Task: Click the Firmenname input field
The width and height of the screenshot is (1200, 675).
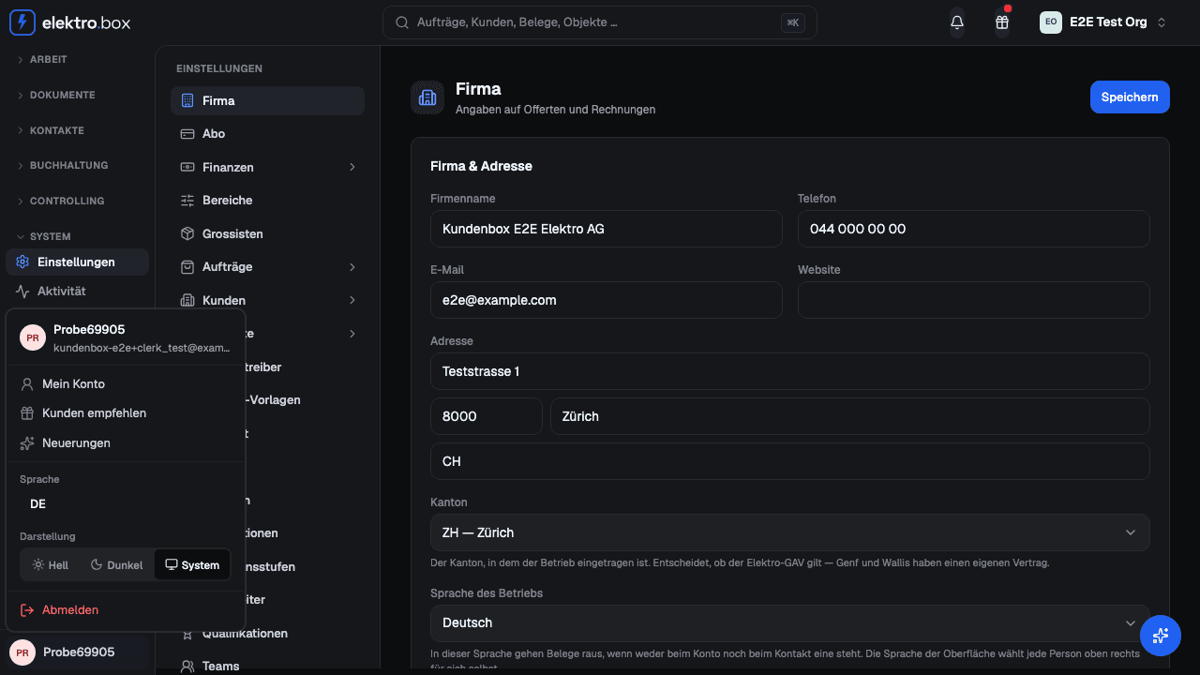Action: tap(607, 229)
